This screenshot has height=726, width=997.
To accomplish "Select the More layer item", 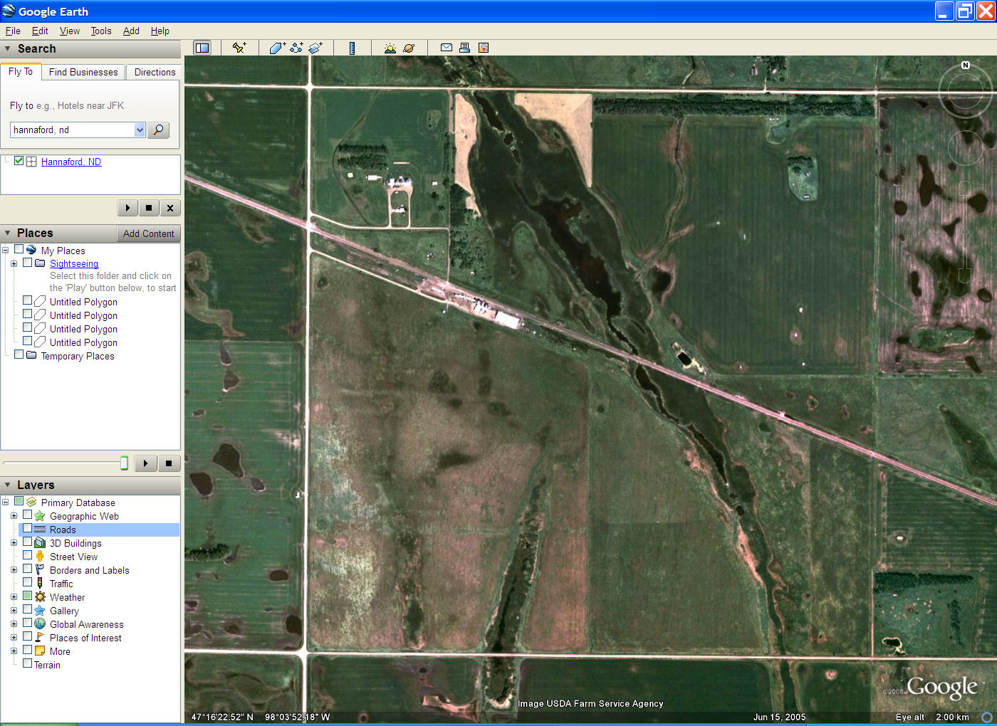I will pos(60,651).
